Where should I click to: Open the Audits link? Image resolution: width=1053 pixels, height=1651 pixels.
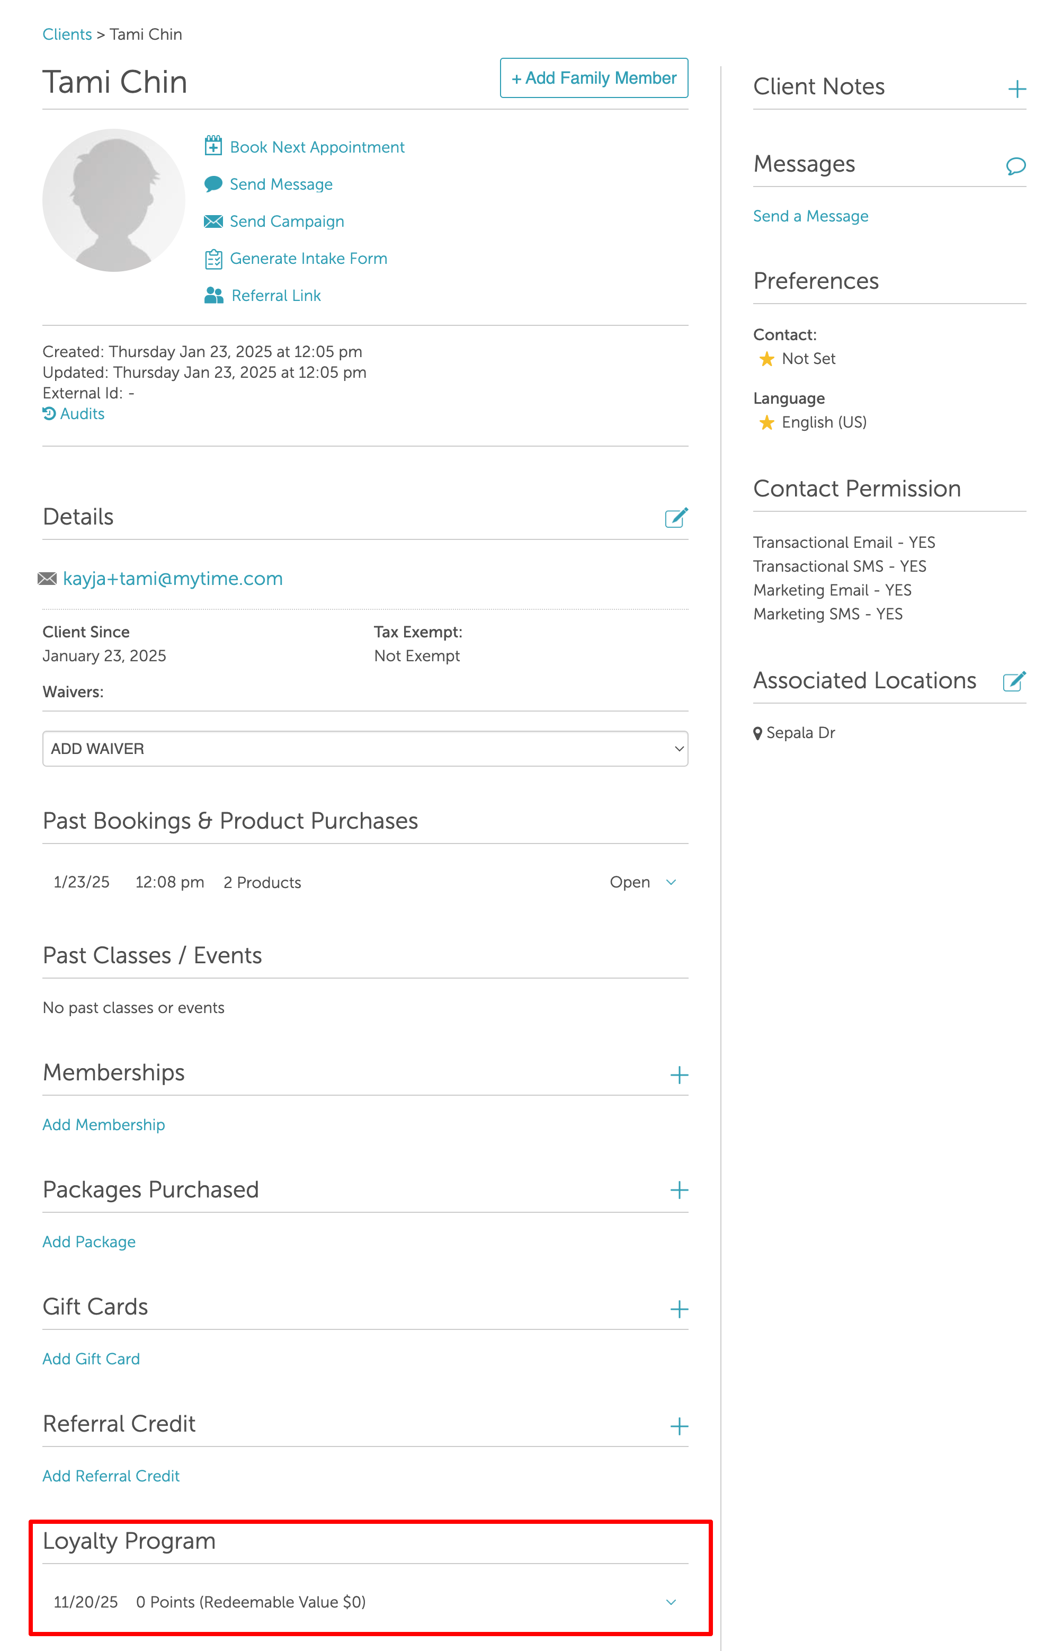pyautogui.click(x=81, y=413)
